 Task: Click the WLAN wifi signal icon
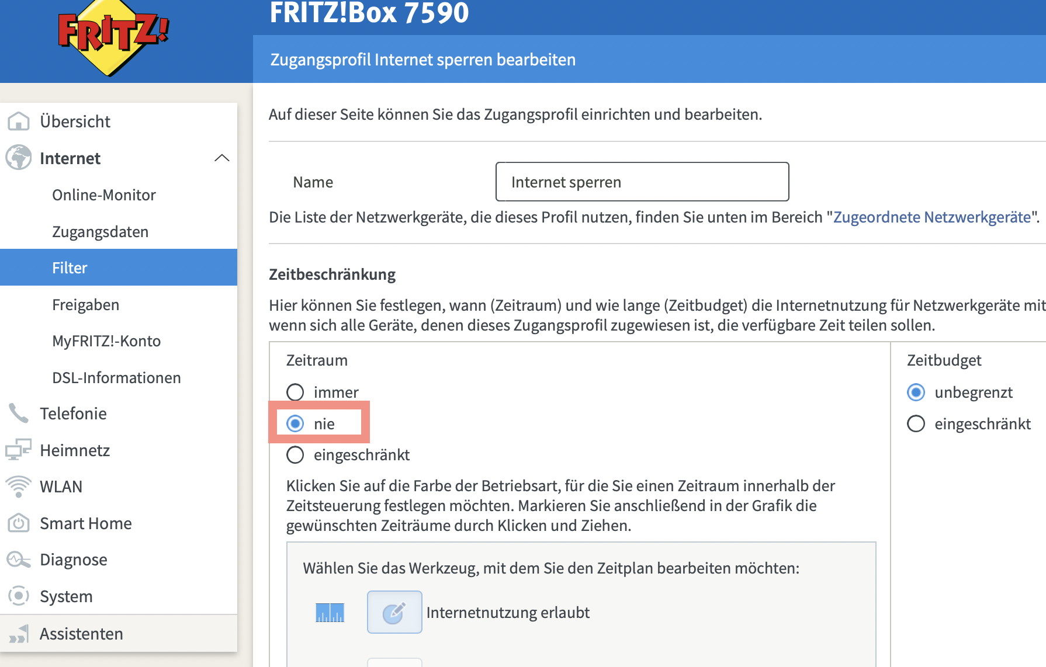coord(19,487)
